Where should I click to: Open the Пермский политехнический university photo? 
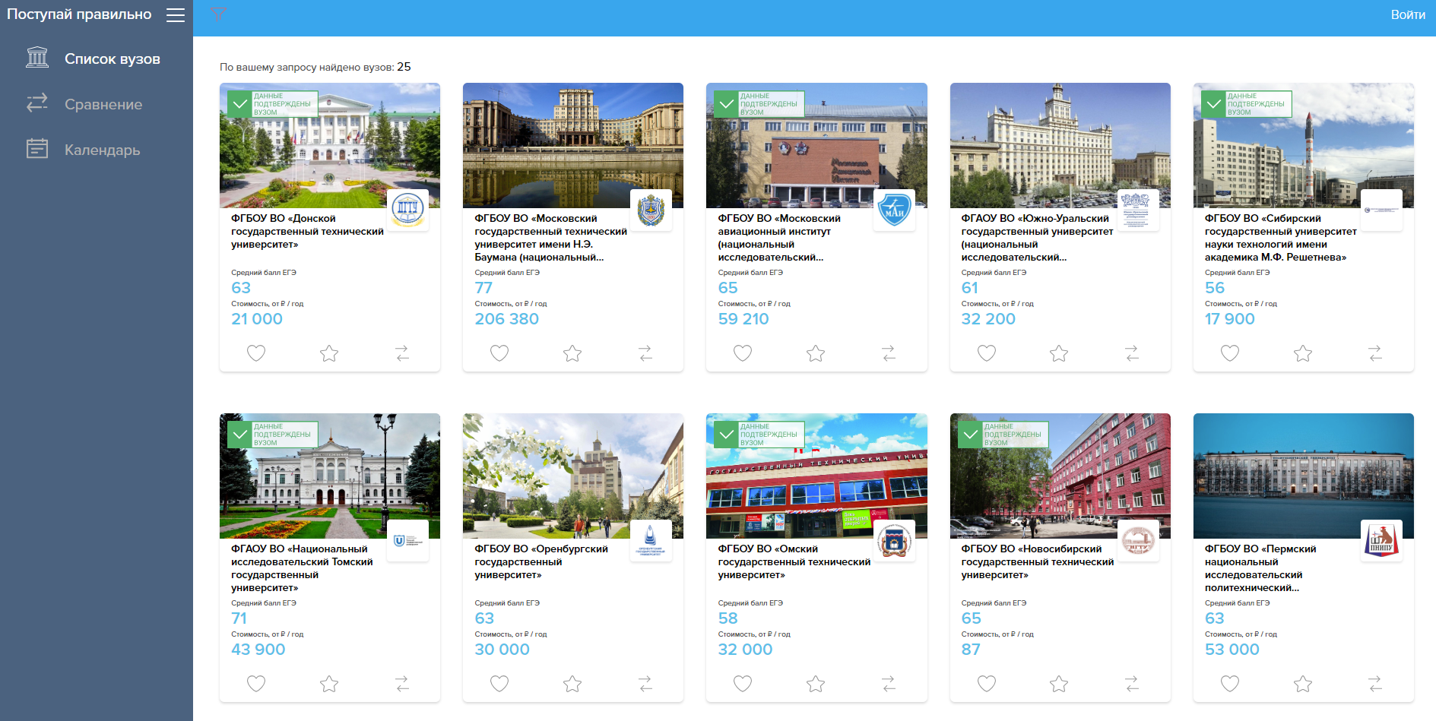tap(1304, 476)
